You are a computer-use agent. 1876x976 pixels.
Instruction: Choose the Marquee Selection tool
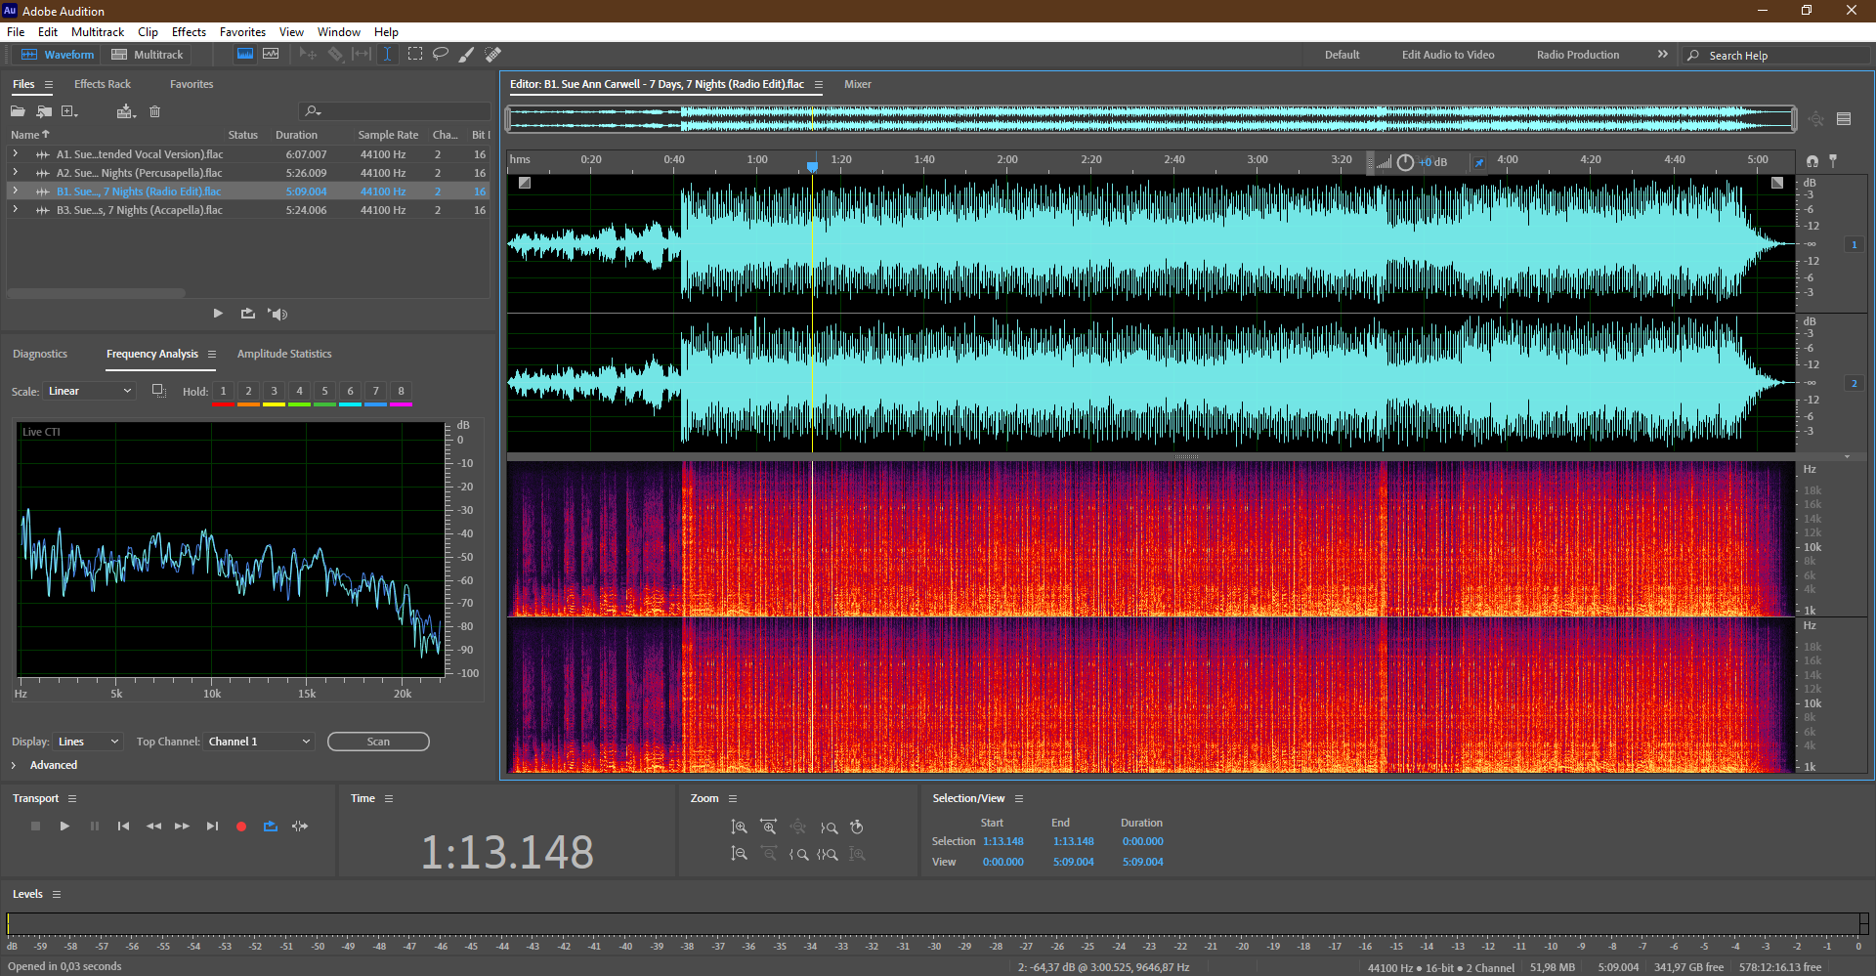(415, 55)
